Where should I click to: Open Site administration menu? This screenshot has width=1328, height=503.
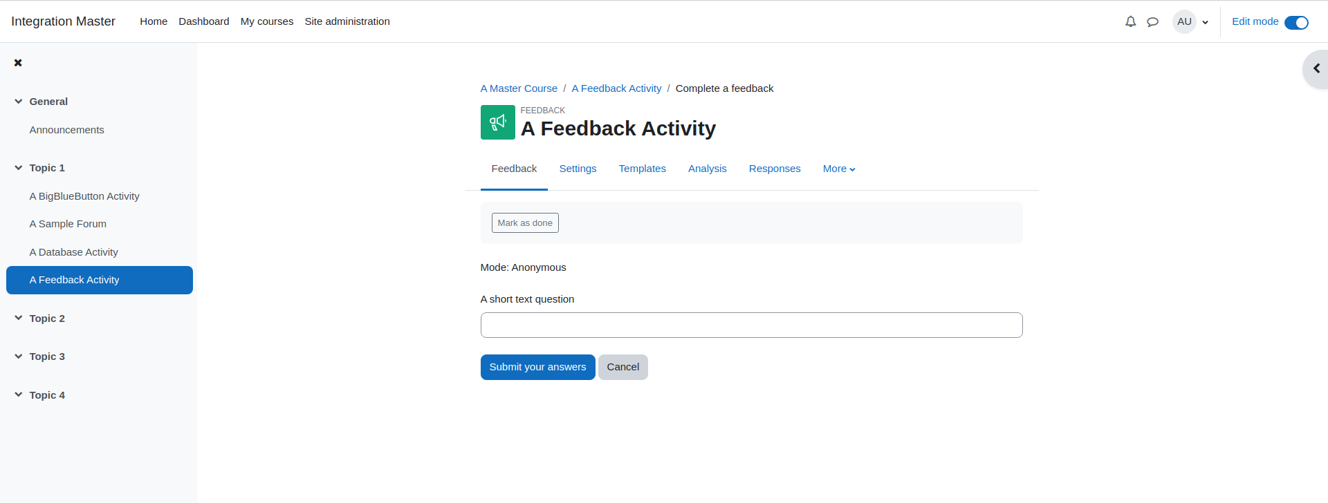pos(347,21)
